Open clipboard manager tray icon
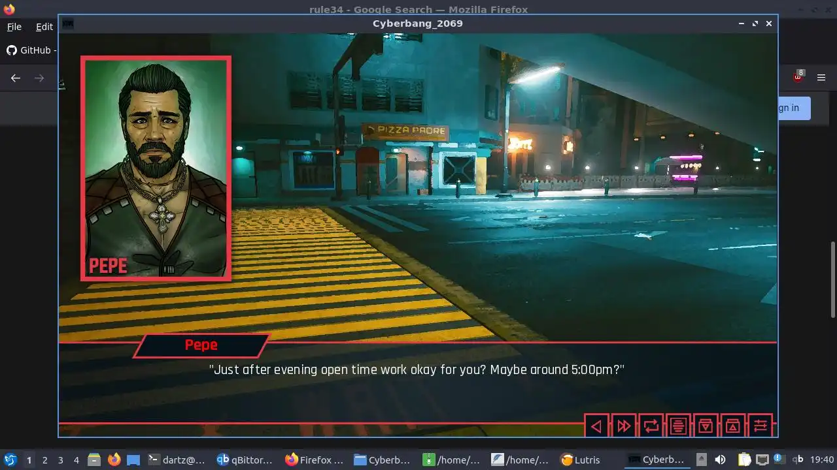The width and height of the screenshot is (837, 470). pos(744,460)
